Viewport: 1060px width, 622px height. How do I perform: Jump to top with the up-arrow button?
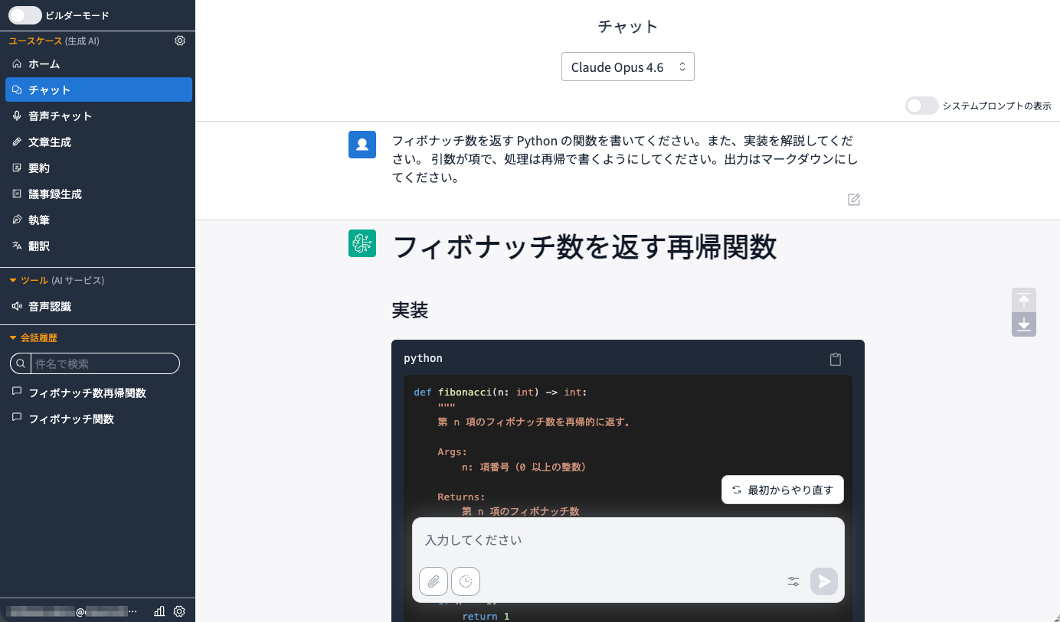click(1024, 300)
